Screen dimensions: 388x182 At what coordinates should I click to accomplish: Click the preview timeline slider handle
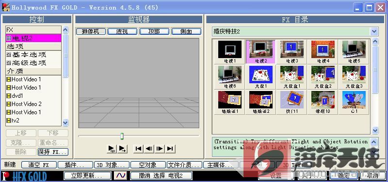(x=122, y=136)
